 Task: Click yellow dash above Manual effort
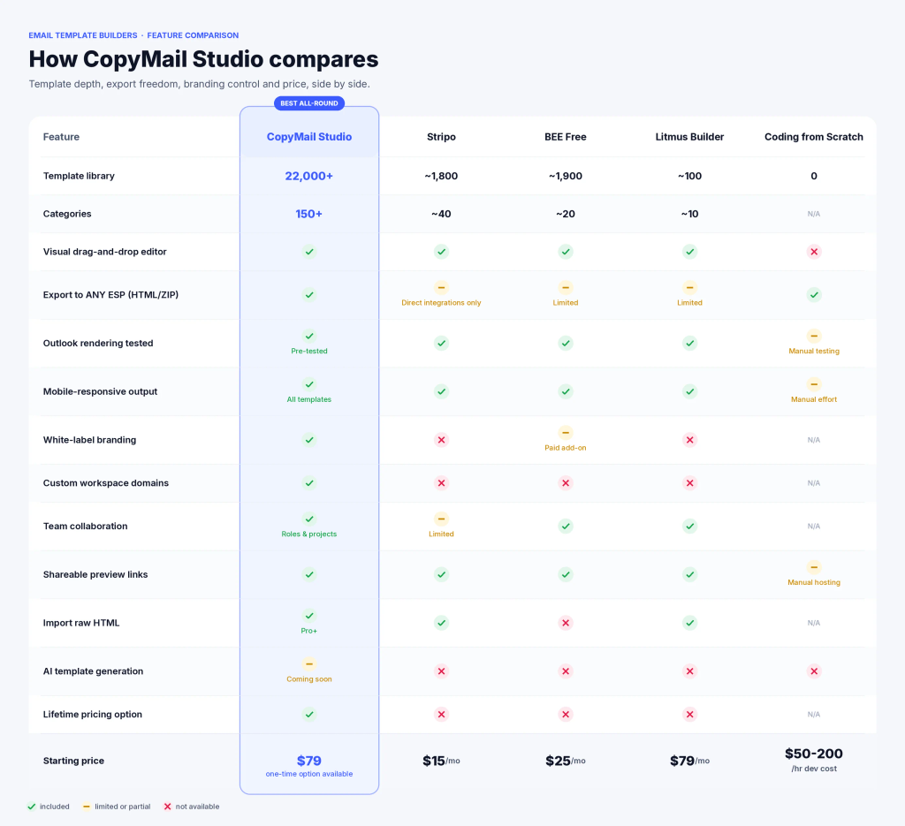tap(814, 384)
